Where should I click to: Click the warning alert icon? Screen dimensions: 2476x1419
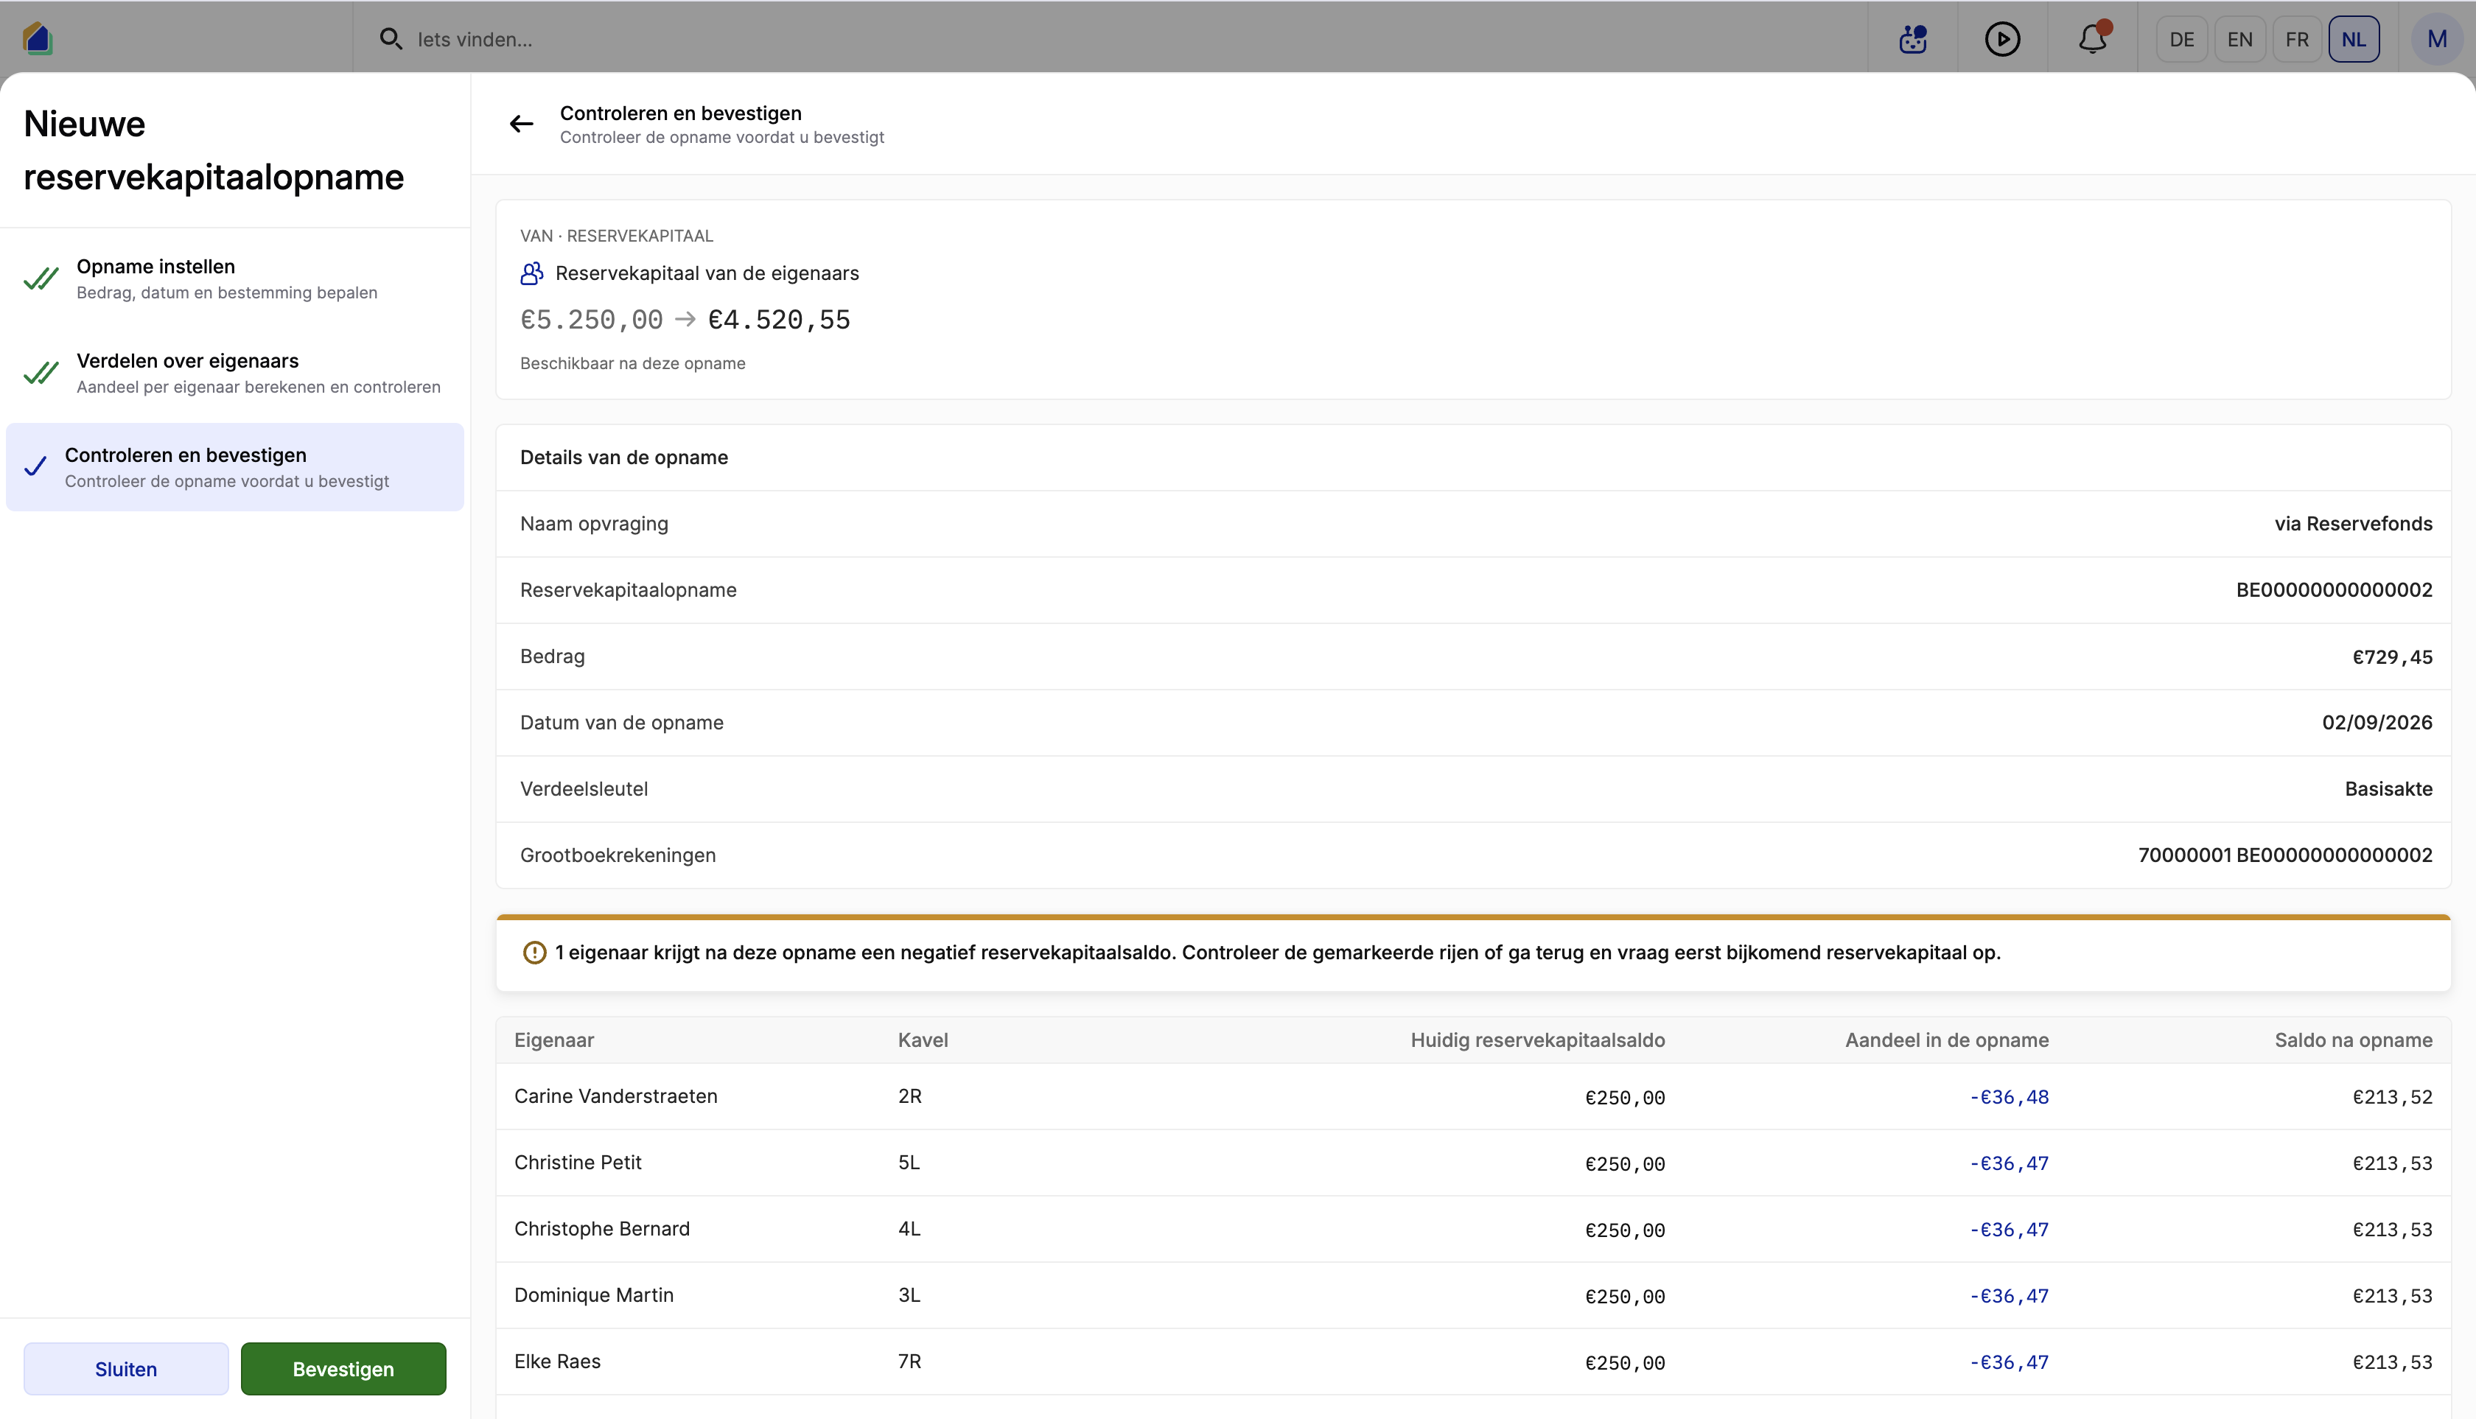[534, 952]
